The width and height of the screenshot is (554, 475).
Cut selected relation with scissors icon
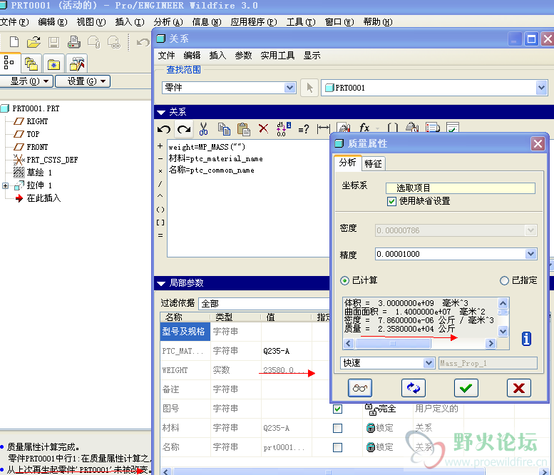[x=203, y=129]
